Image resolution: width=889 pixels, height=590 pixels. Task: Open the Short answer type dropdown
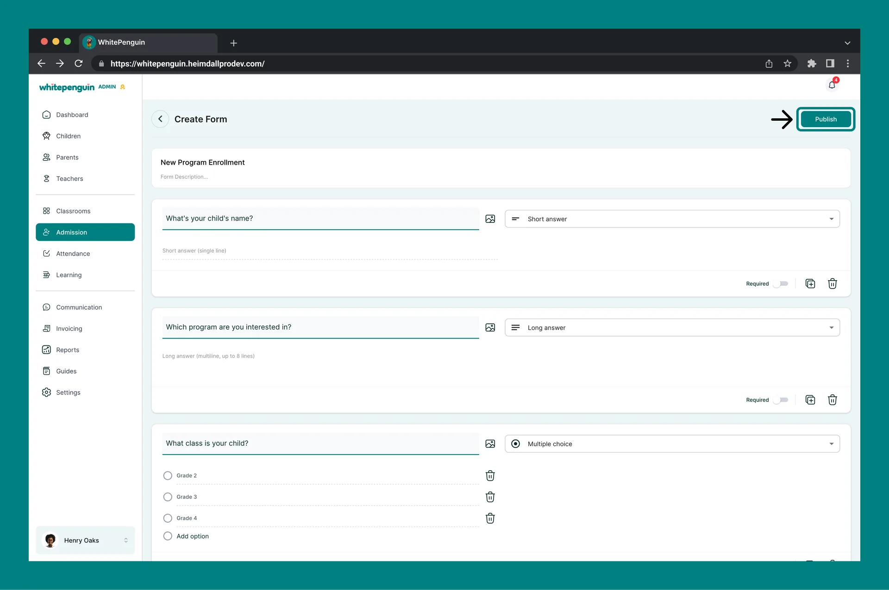coord(672,219)
